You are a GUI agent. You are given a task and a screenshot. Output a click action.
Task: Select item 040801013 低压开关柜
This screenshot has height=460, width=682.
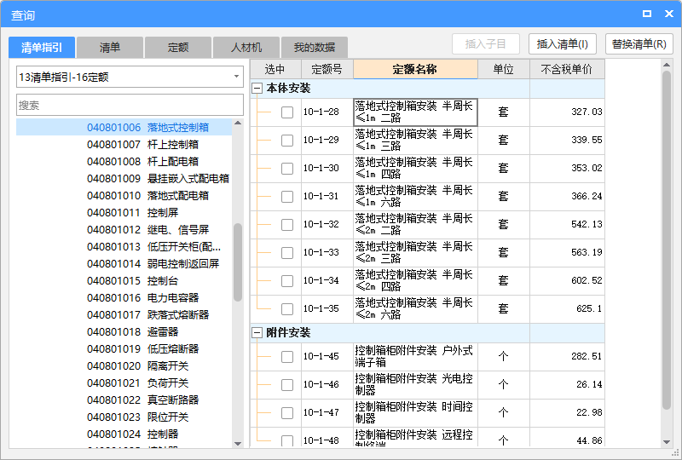pos(124,246)
